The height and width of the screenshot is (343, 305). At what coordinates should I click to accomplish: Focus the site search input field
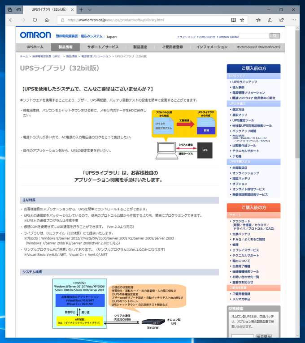254,36
